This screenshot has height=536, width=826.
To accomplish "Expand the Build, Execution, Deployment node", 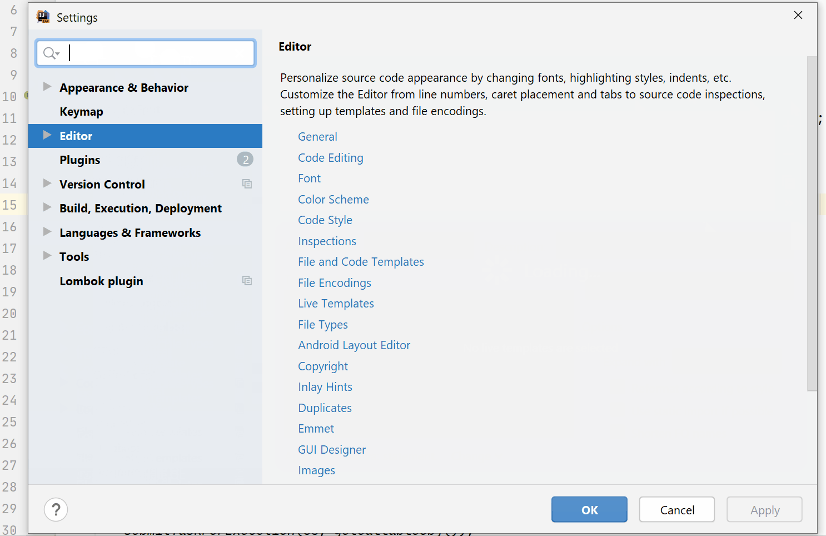I will click(x=47, y=207).
